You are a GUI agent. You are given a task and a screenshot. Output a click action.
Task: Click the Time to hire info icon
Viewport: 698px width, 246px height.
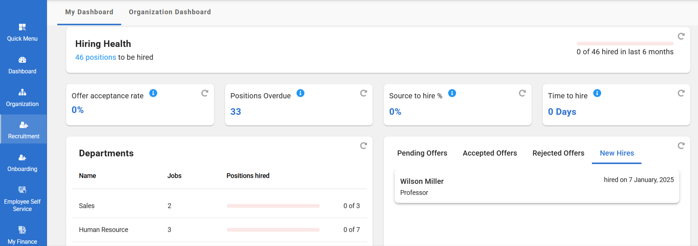click(597, 93)
